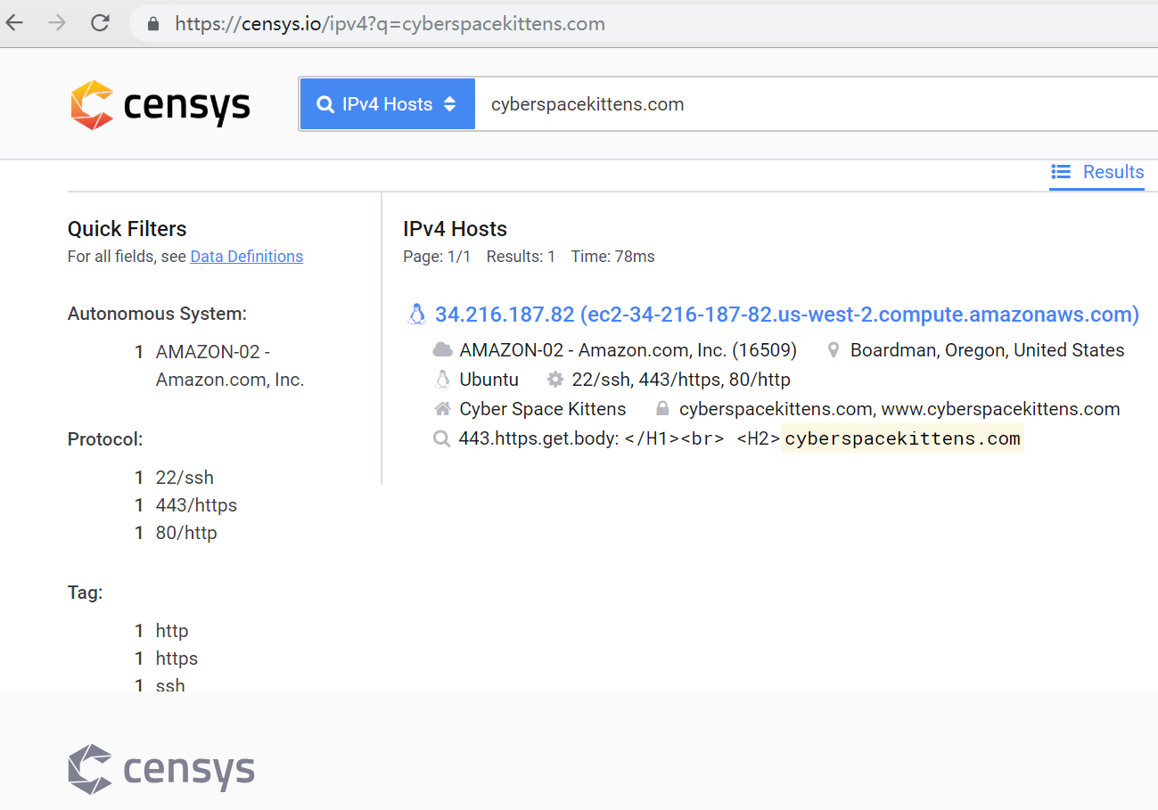Screen dimensions: 1158x810
Task: Click the 'Quick Filters' heading
Action: pyautogui.click(x=127, y=229)
